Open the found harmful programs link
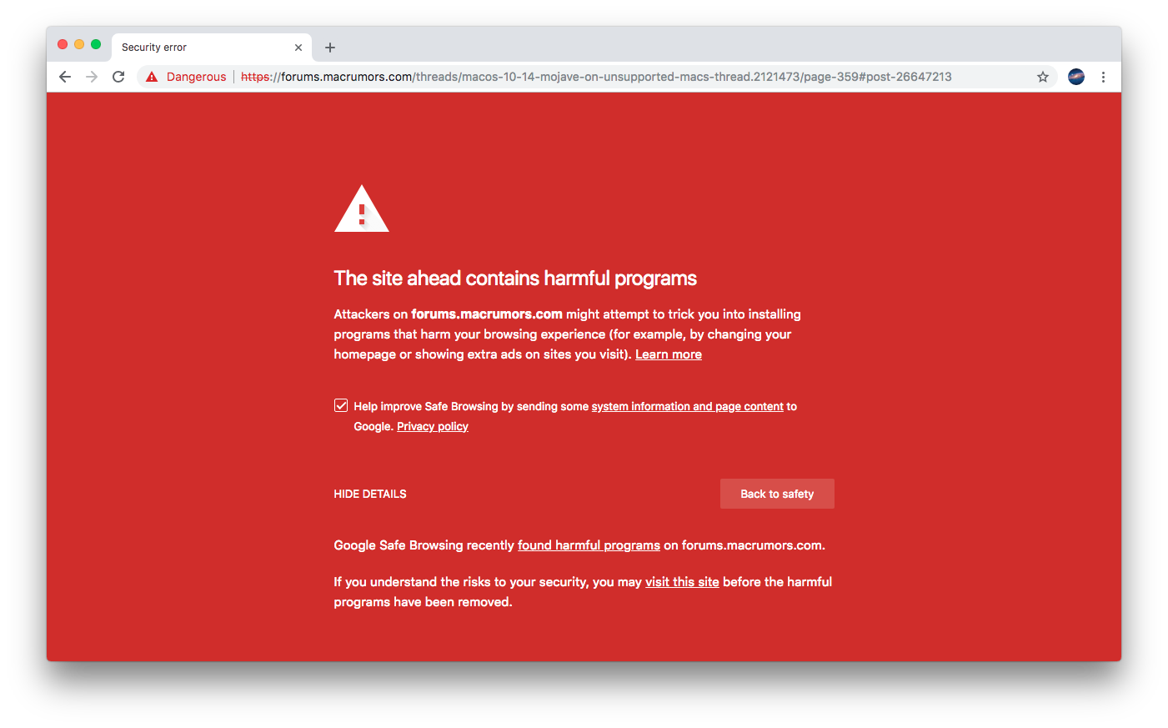Image resolution: width=1168 pixels, height=728 pixels. 589,545
